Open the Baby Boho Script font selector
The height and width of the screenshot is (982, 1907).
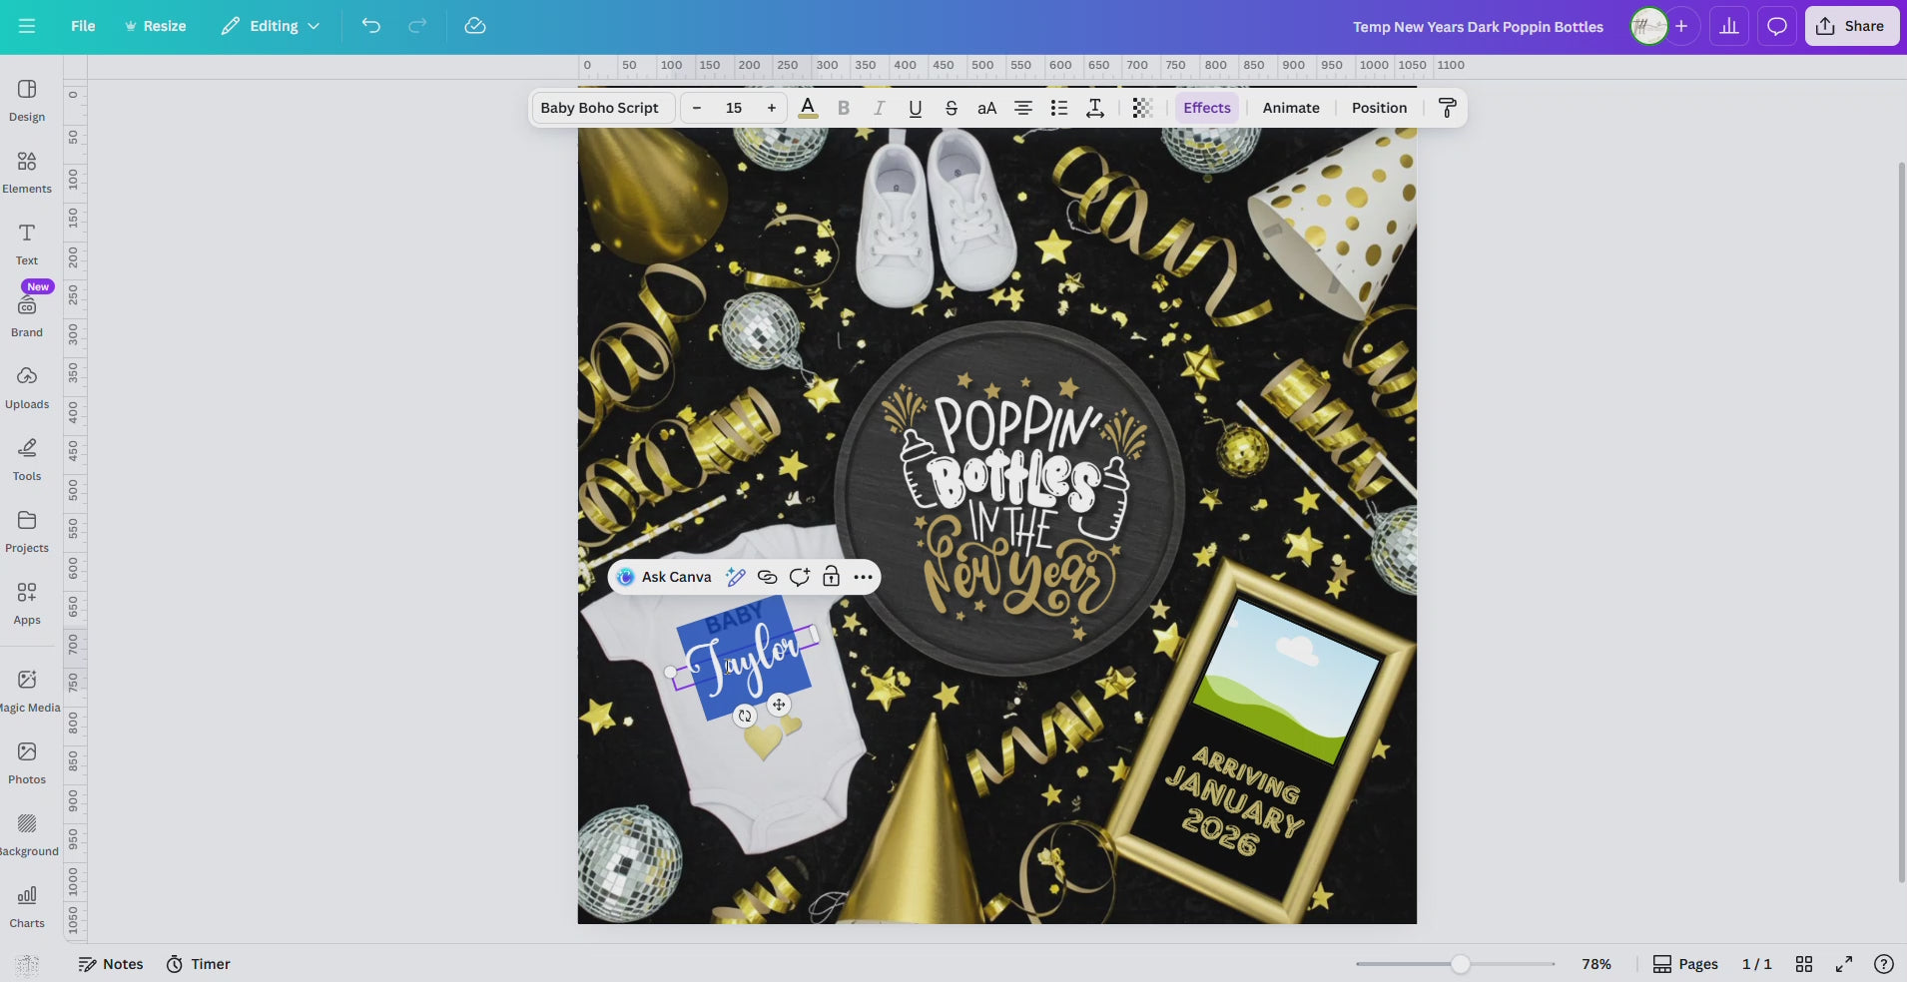[599, 108]
